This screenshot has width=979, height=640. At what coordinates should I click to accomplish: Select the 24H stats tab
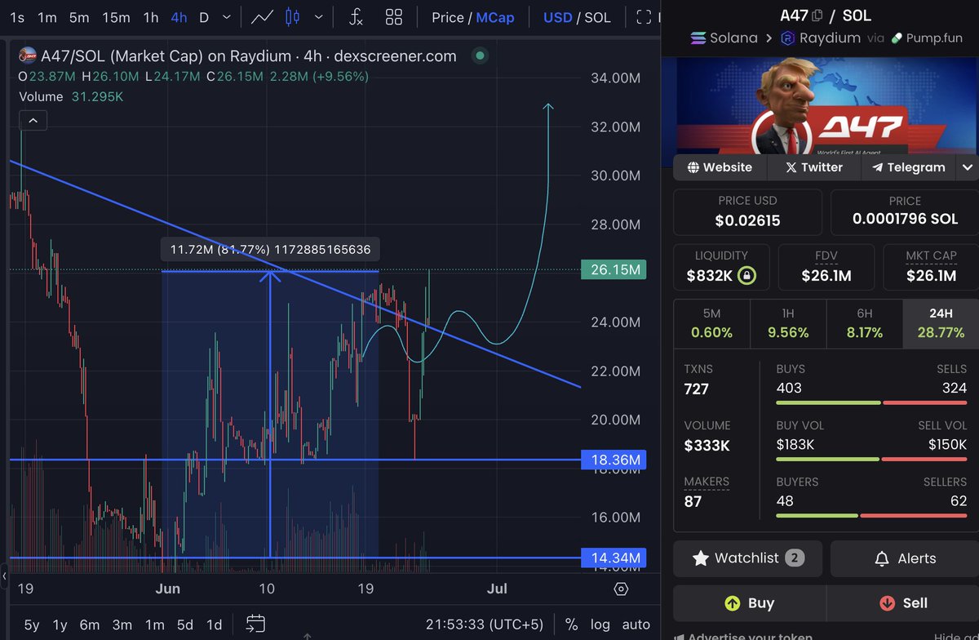coord(941,323)
